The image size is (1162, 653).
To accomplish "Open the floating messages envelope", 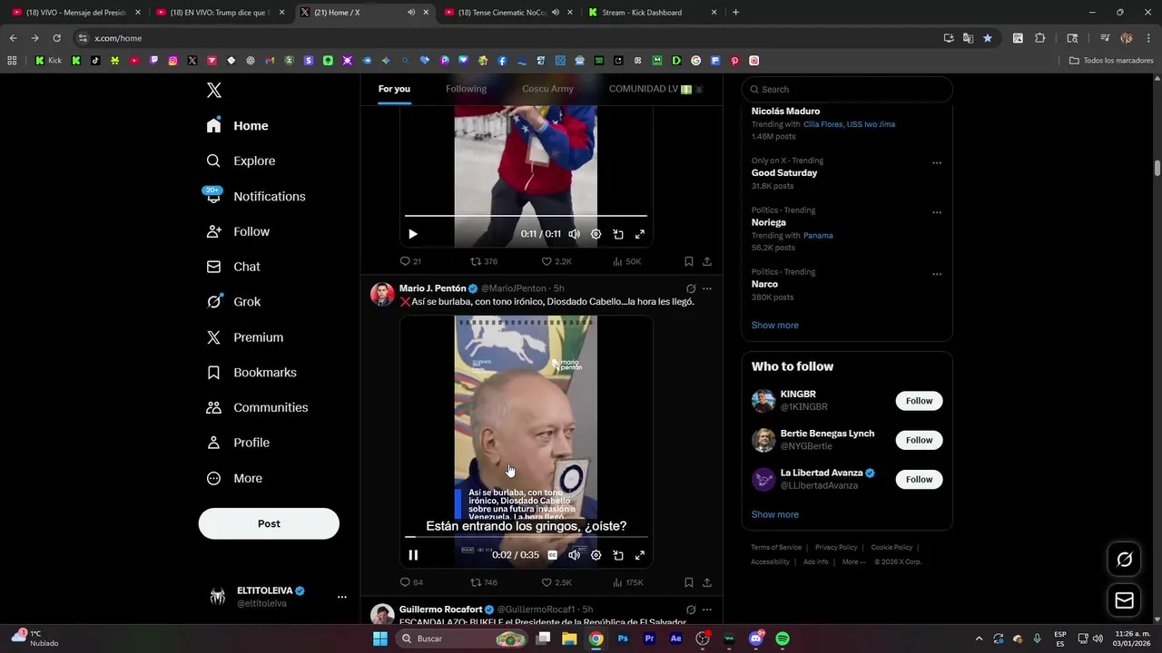I will (x=1124, y=600).
